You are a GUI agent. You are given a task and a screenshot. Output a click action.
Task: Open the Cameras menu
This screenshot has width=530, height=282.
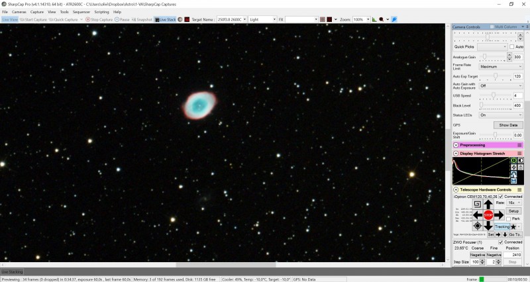click(19, 12)
